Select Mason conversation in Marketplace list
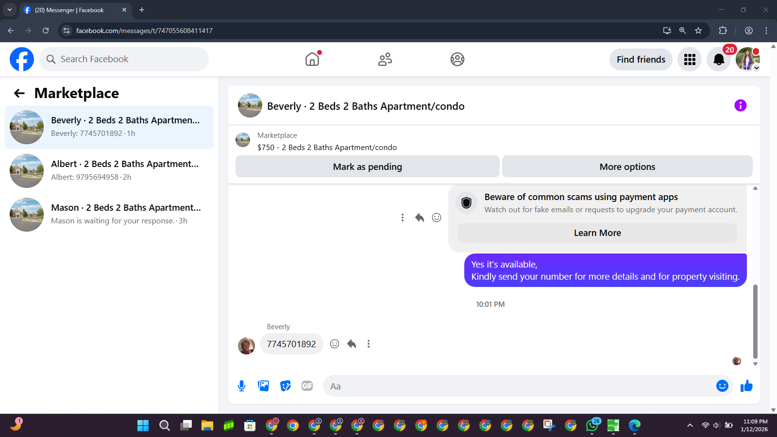Screen dimensions: 777x437 109,215
